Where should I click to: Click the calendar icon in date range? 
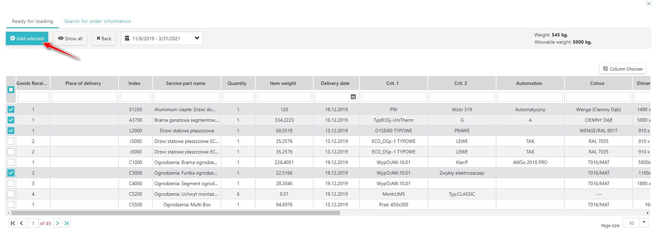pos(127,39)
